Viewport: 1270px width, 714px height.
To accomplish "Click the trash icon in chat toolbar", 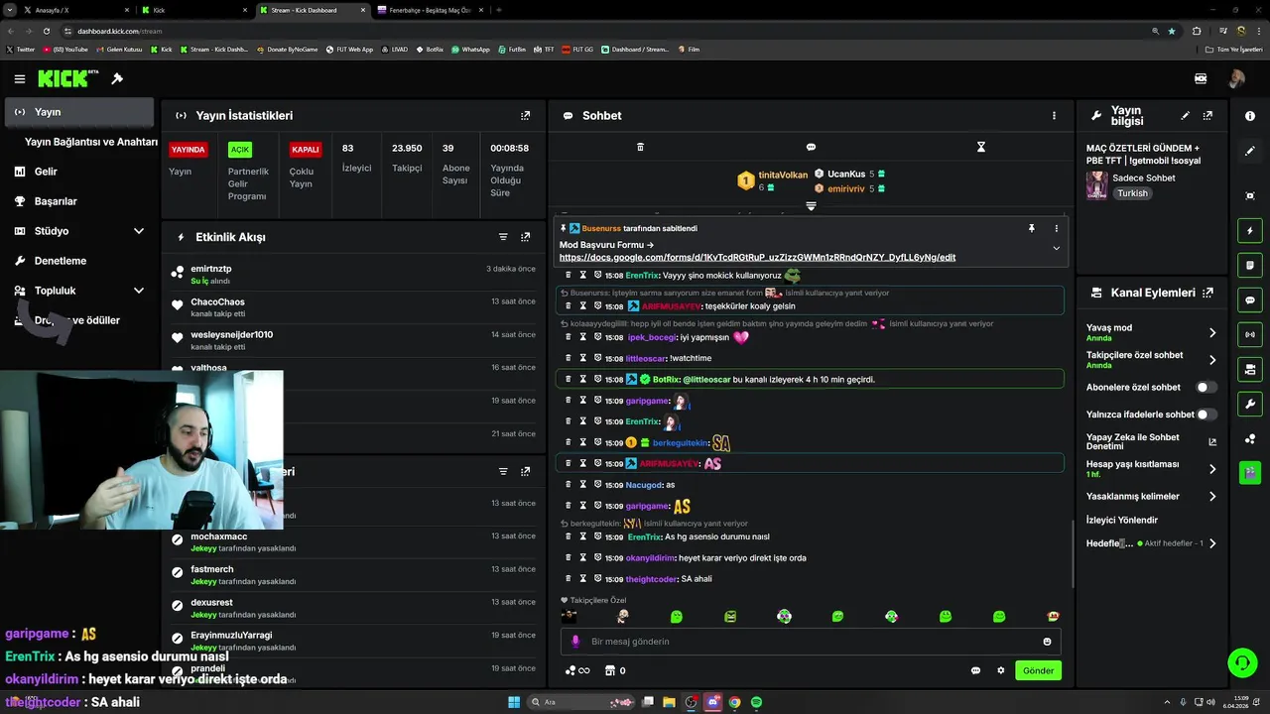I will (x=640, y=147).
